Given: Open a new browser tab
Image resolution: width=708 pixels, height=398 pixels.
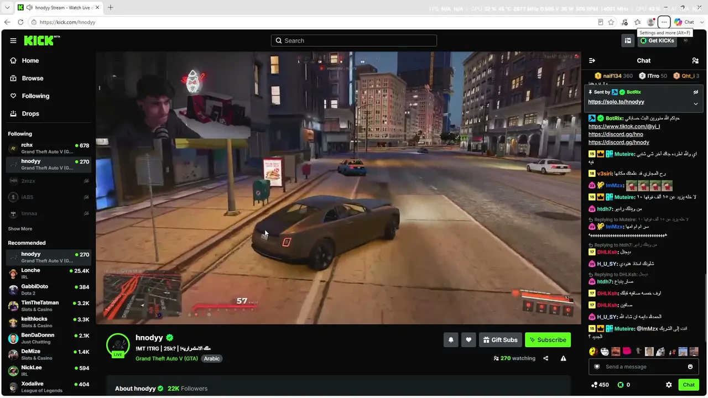Looking at the screenshot, I should pyautogui.click(x=111, y=8).
